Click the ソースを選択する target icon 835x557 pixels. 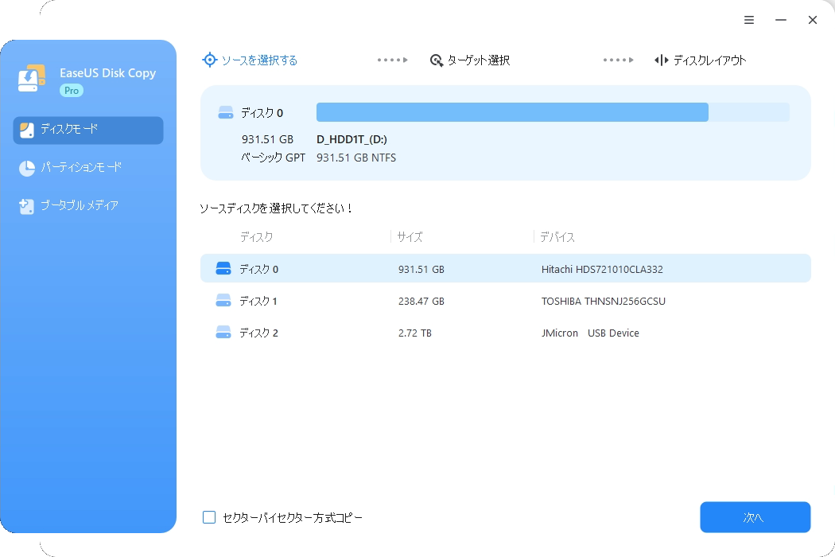click(x=209, y=60)
